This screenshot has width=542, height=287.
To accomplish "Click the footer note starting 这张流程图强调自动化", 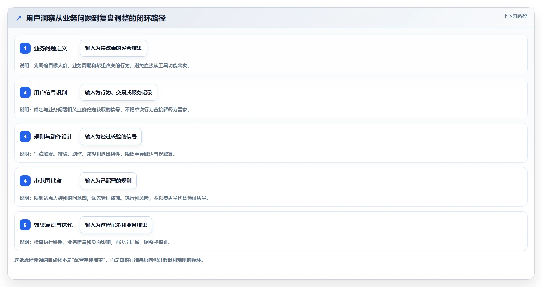I will (x=109, y=260).
